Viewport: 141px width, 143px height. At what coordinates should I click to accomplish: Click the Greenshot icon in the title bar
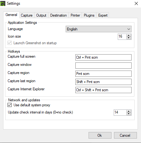[x=3, y=3]
